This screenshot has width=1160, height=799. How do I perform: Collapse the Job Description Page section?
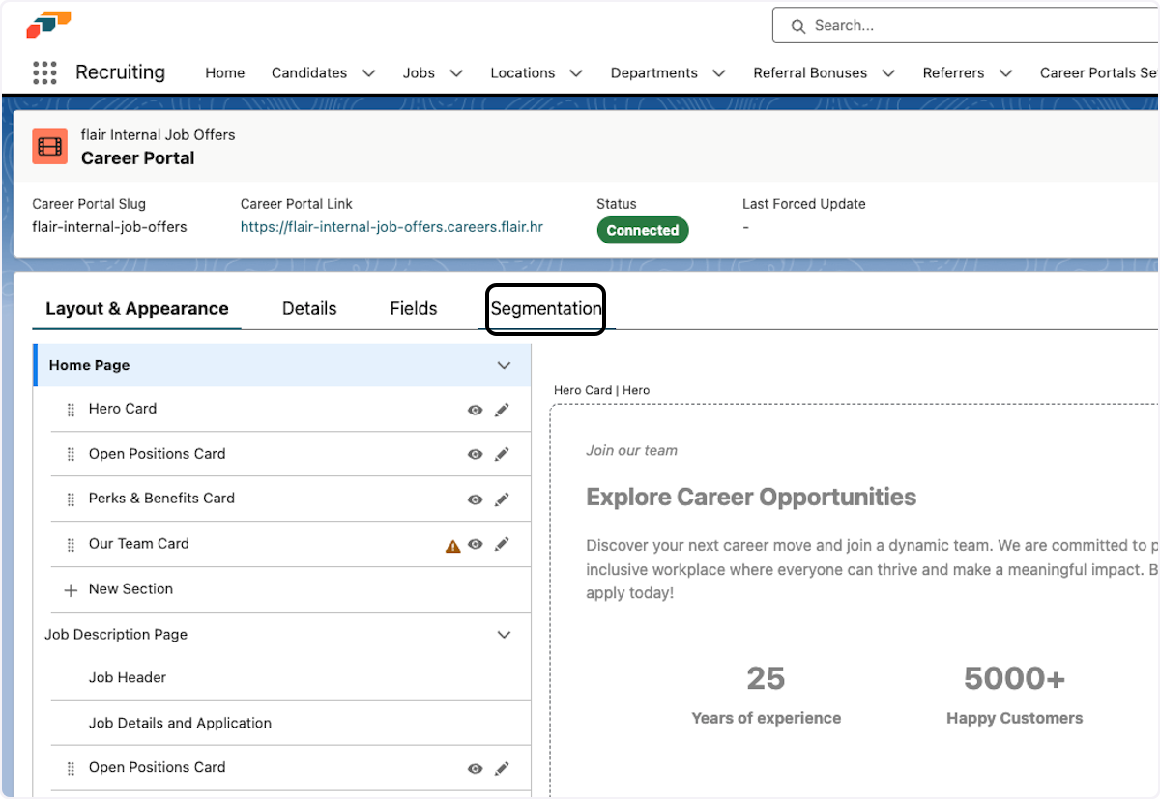pyautogui.click(x=504, y=635)
